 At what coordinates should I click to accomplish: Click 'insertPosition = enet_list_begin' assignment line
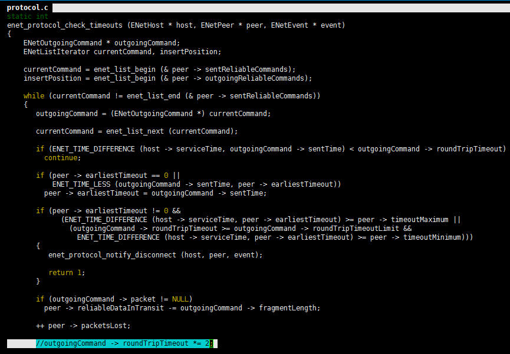(x=167, y=78)
